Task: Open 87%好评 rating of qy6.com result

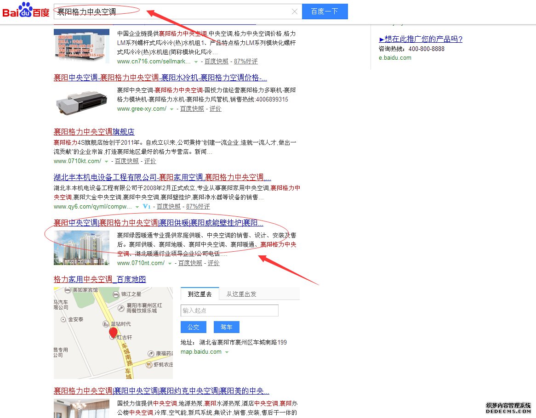Action: coord(198,207)
